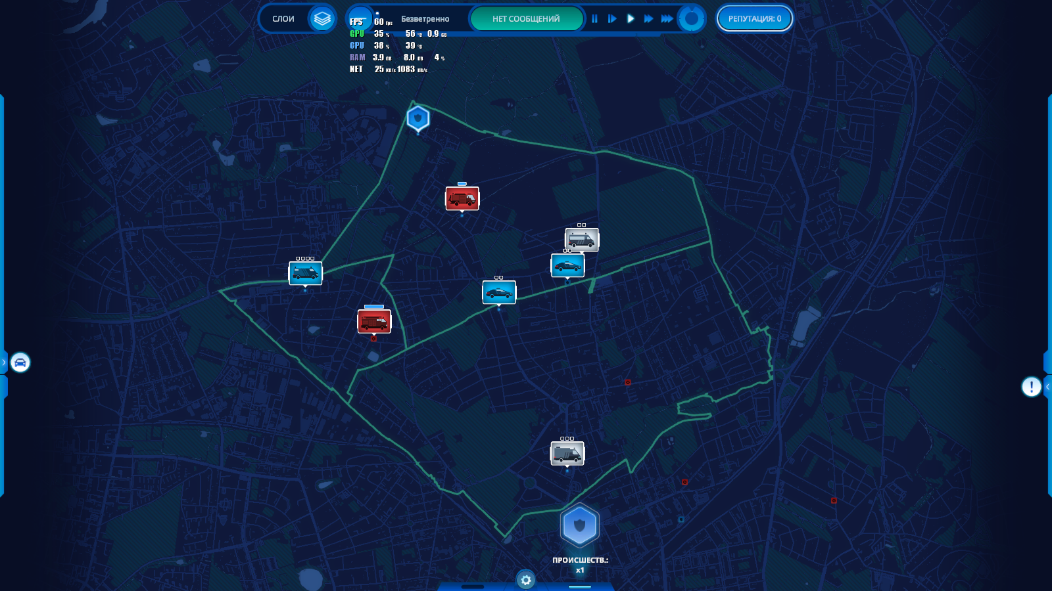Viewport: 1052px width, 591px height.
Task: Pause the game simulation
Action: click(594, 19)
